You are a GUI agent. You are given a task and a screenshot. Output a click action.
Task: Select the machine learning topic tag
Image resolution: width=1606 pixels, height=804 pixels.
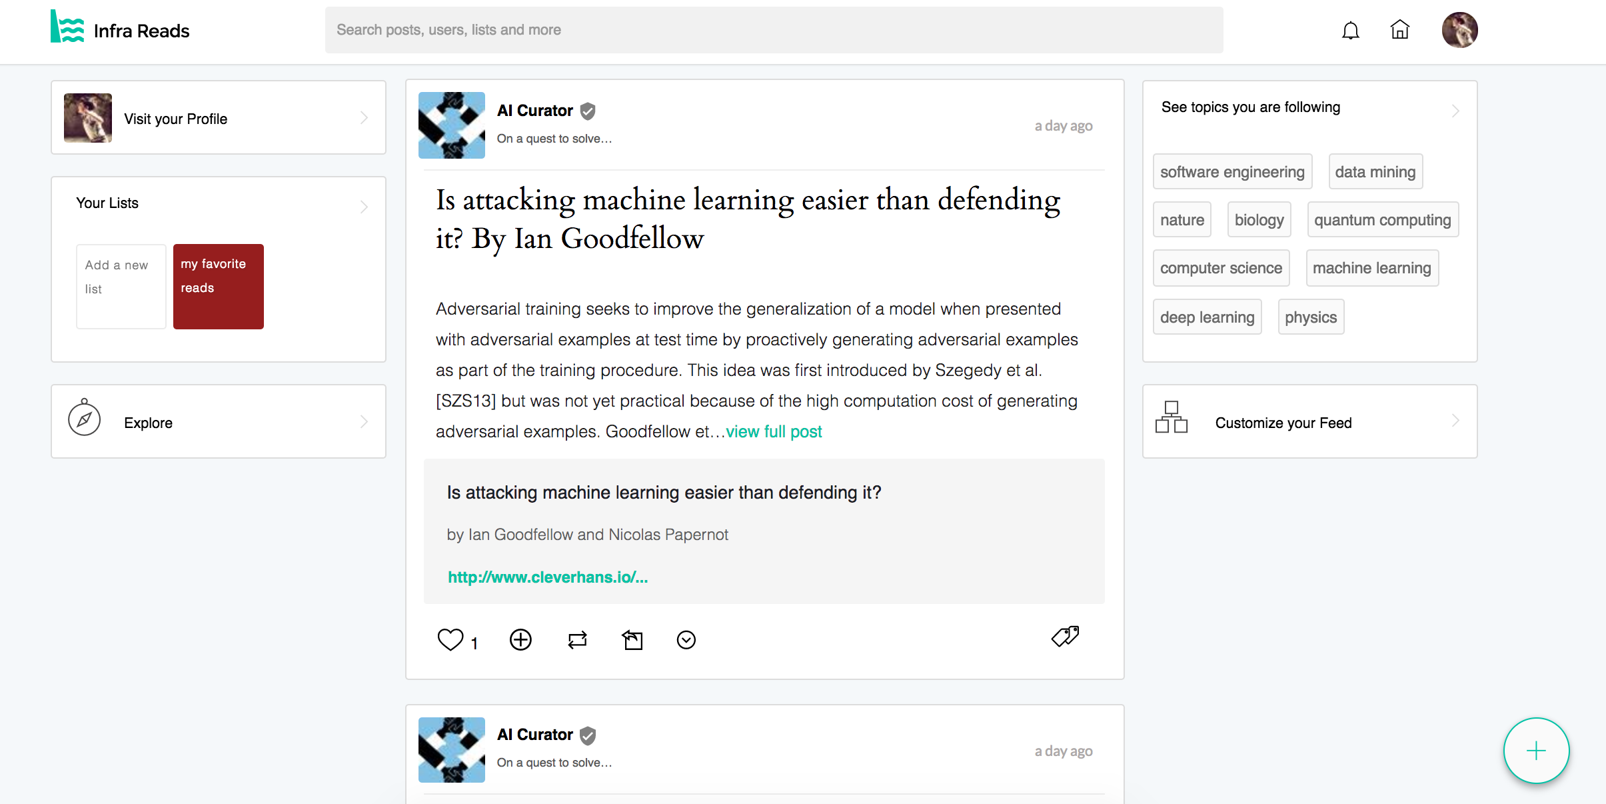tap(1371, 268)
